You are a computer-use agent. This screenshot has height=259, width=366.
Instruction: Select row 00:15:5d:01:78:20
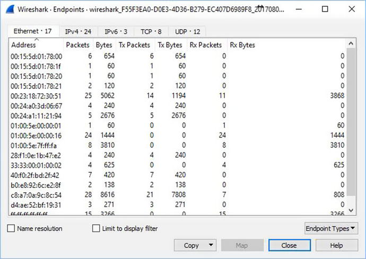(177, 76)
